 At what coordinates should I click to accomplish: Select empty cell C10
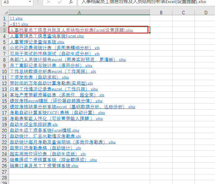point(184,71)
